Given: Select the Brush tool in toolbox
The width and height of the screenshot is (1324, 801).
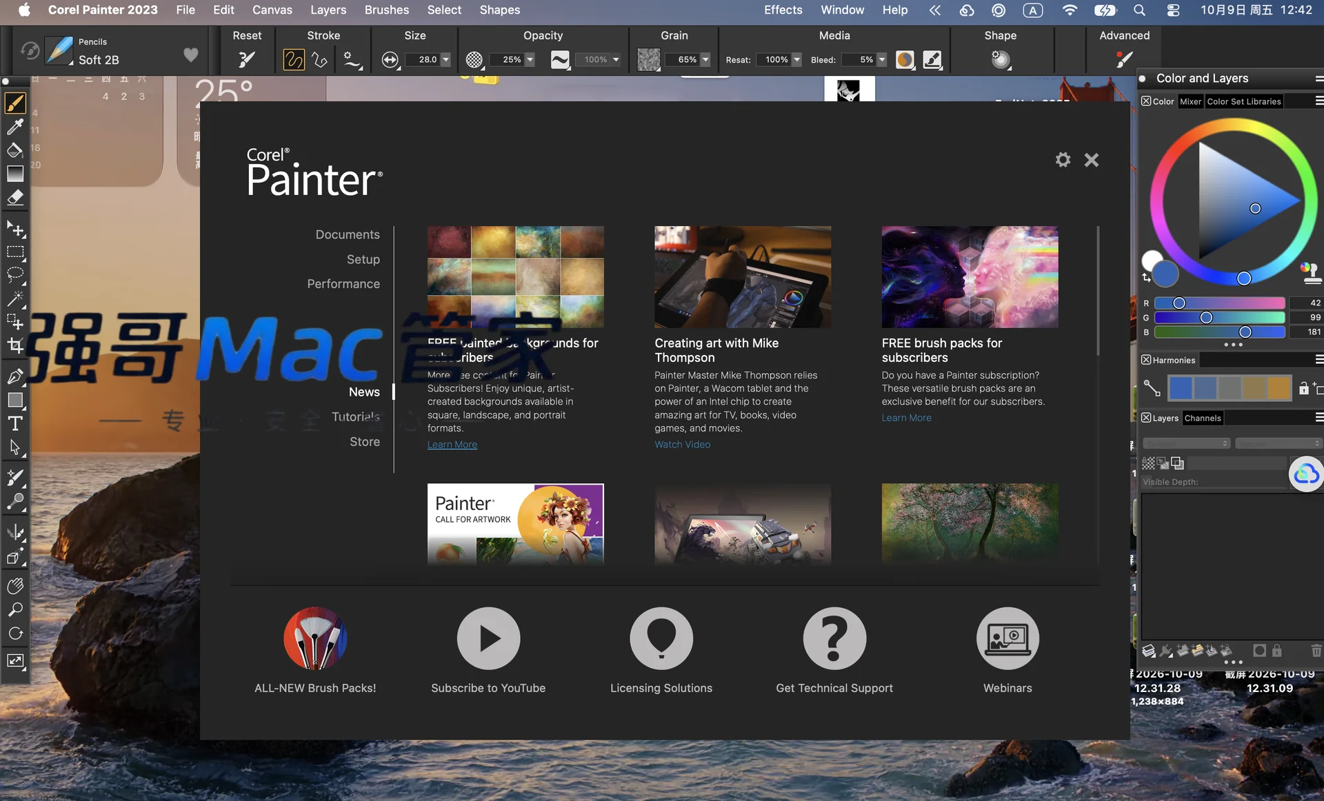Looking at the screenshot, I should (15, 103).
